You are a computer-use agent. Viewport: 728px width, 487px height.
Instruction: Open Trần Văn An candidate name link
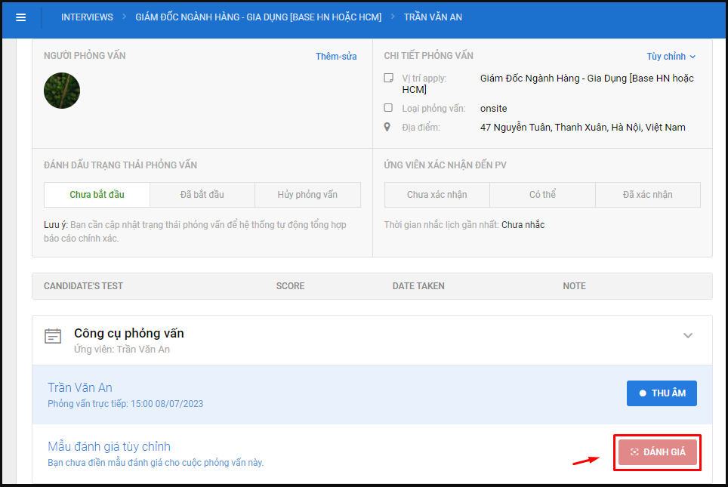point(80,387)
